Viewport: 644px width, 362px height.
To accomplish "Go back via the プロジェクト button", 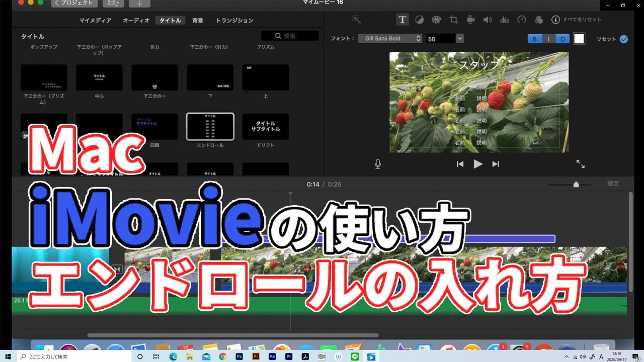I will click(74, 4).
